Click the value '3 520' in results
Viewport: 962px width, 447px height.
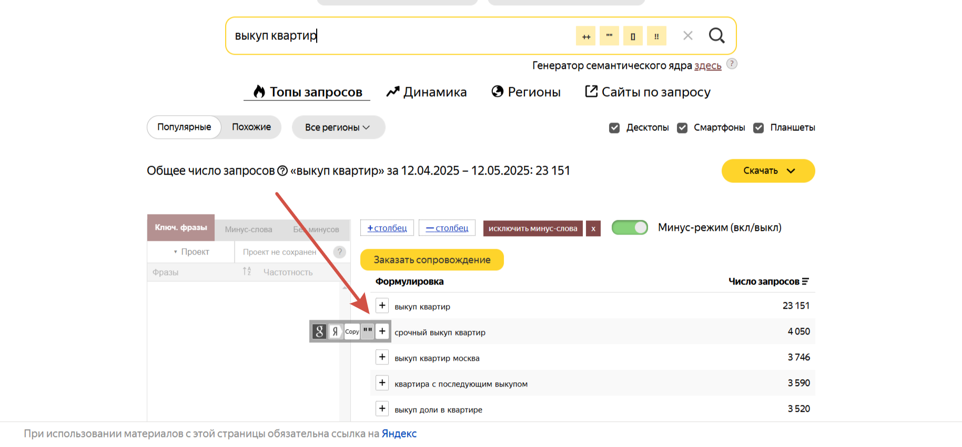click(798, 409)
